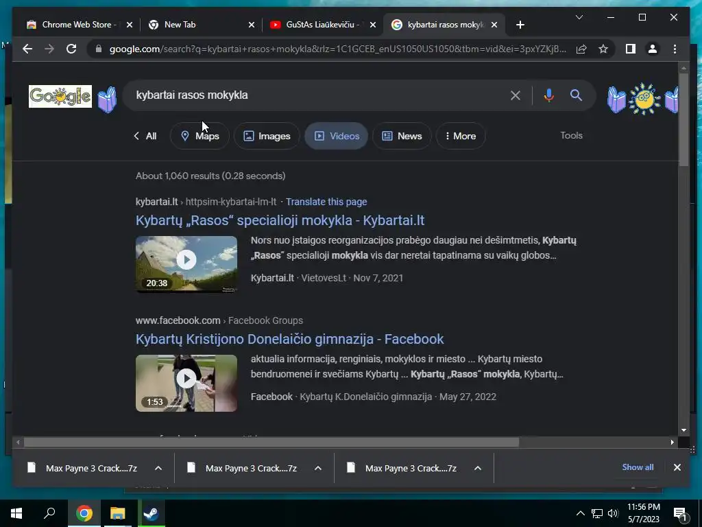The height and width of the screenshot is (527, 702).
Task: Close the New Tab tab
Action: pos(252,25)
